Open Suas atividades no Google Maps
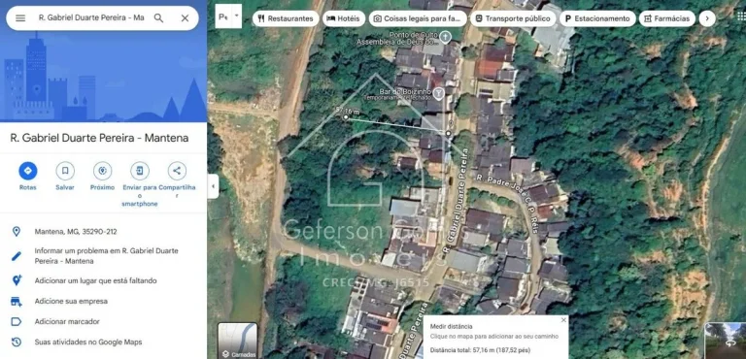 (x=88, y=342)
